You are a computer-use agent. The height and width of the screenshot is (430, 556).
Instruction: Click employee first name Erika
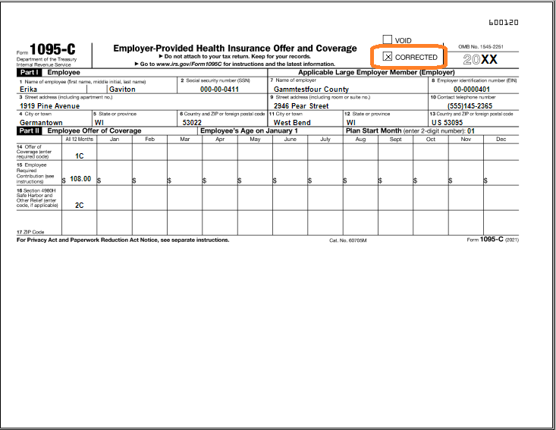coord(28,89)
